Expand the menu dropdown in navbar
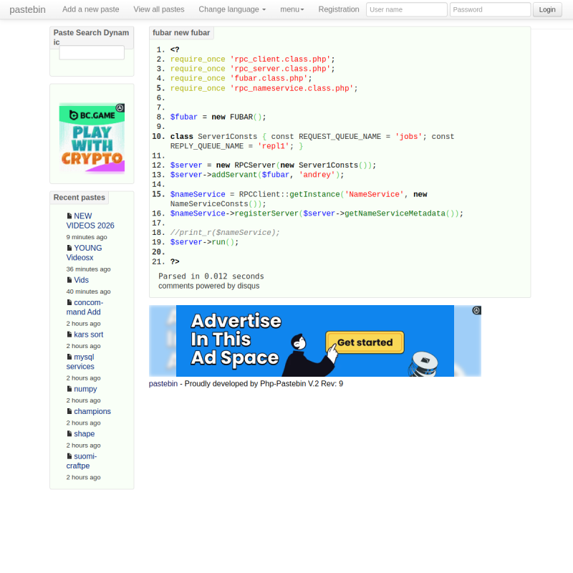573x573 pixels. (x=292, y=9)
